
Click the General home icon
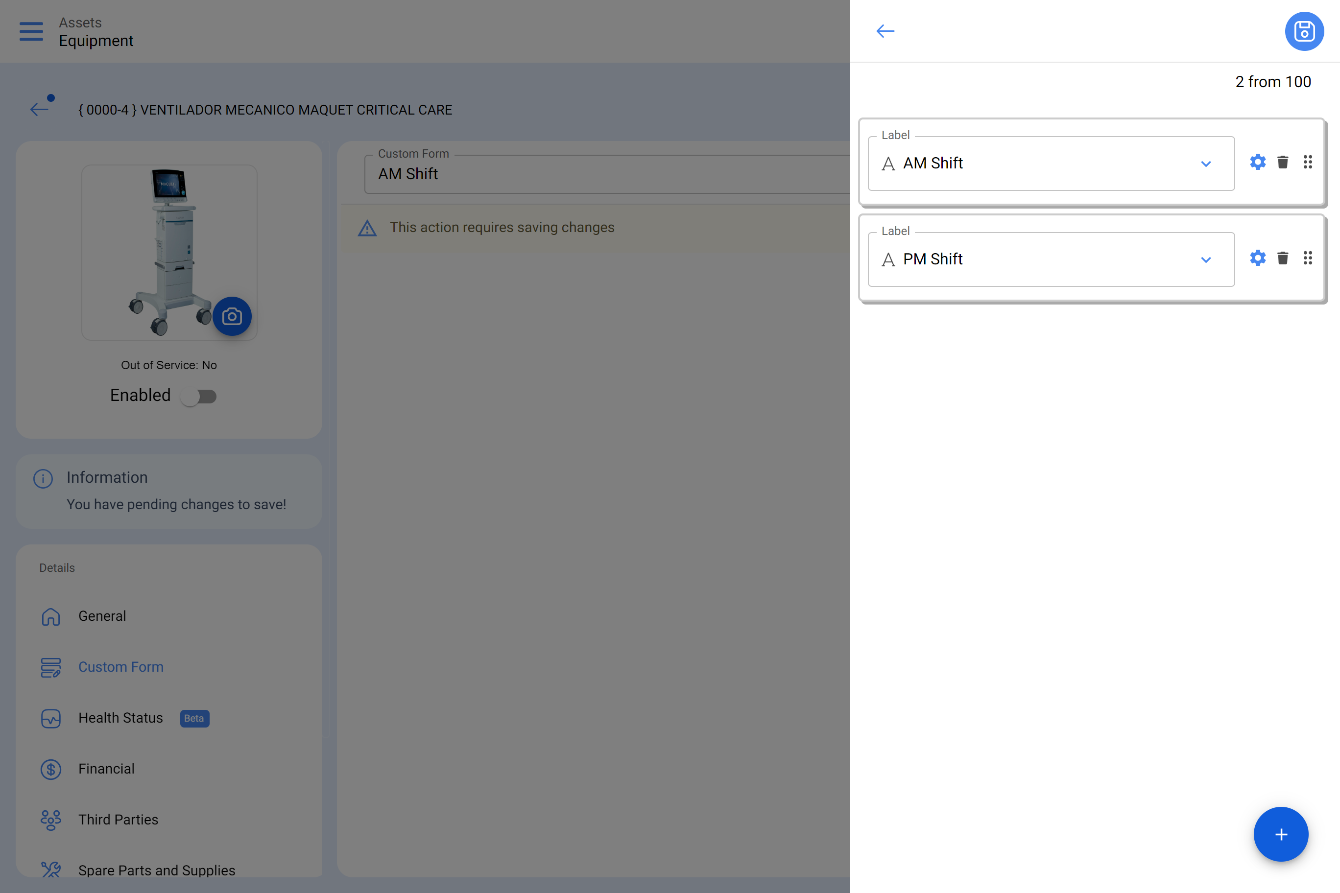point(51,616)
